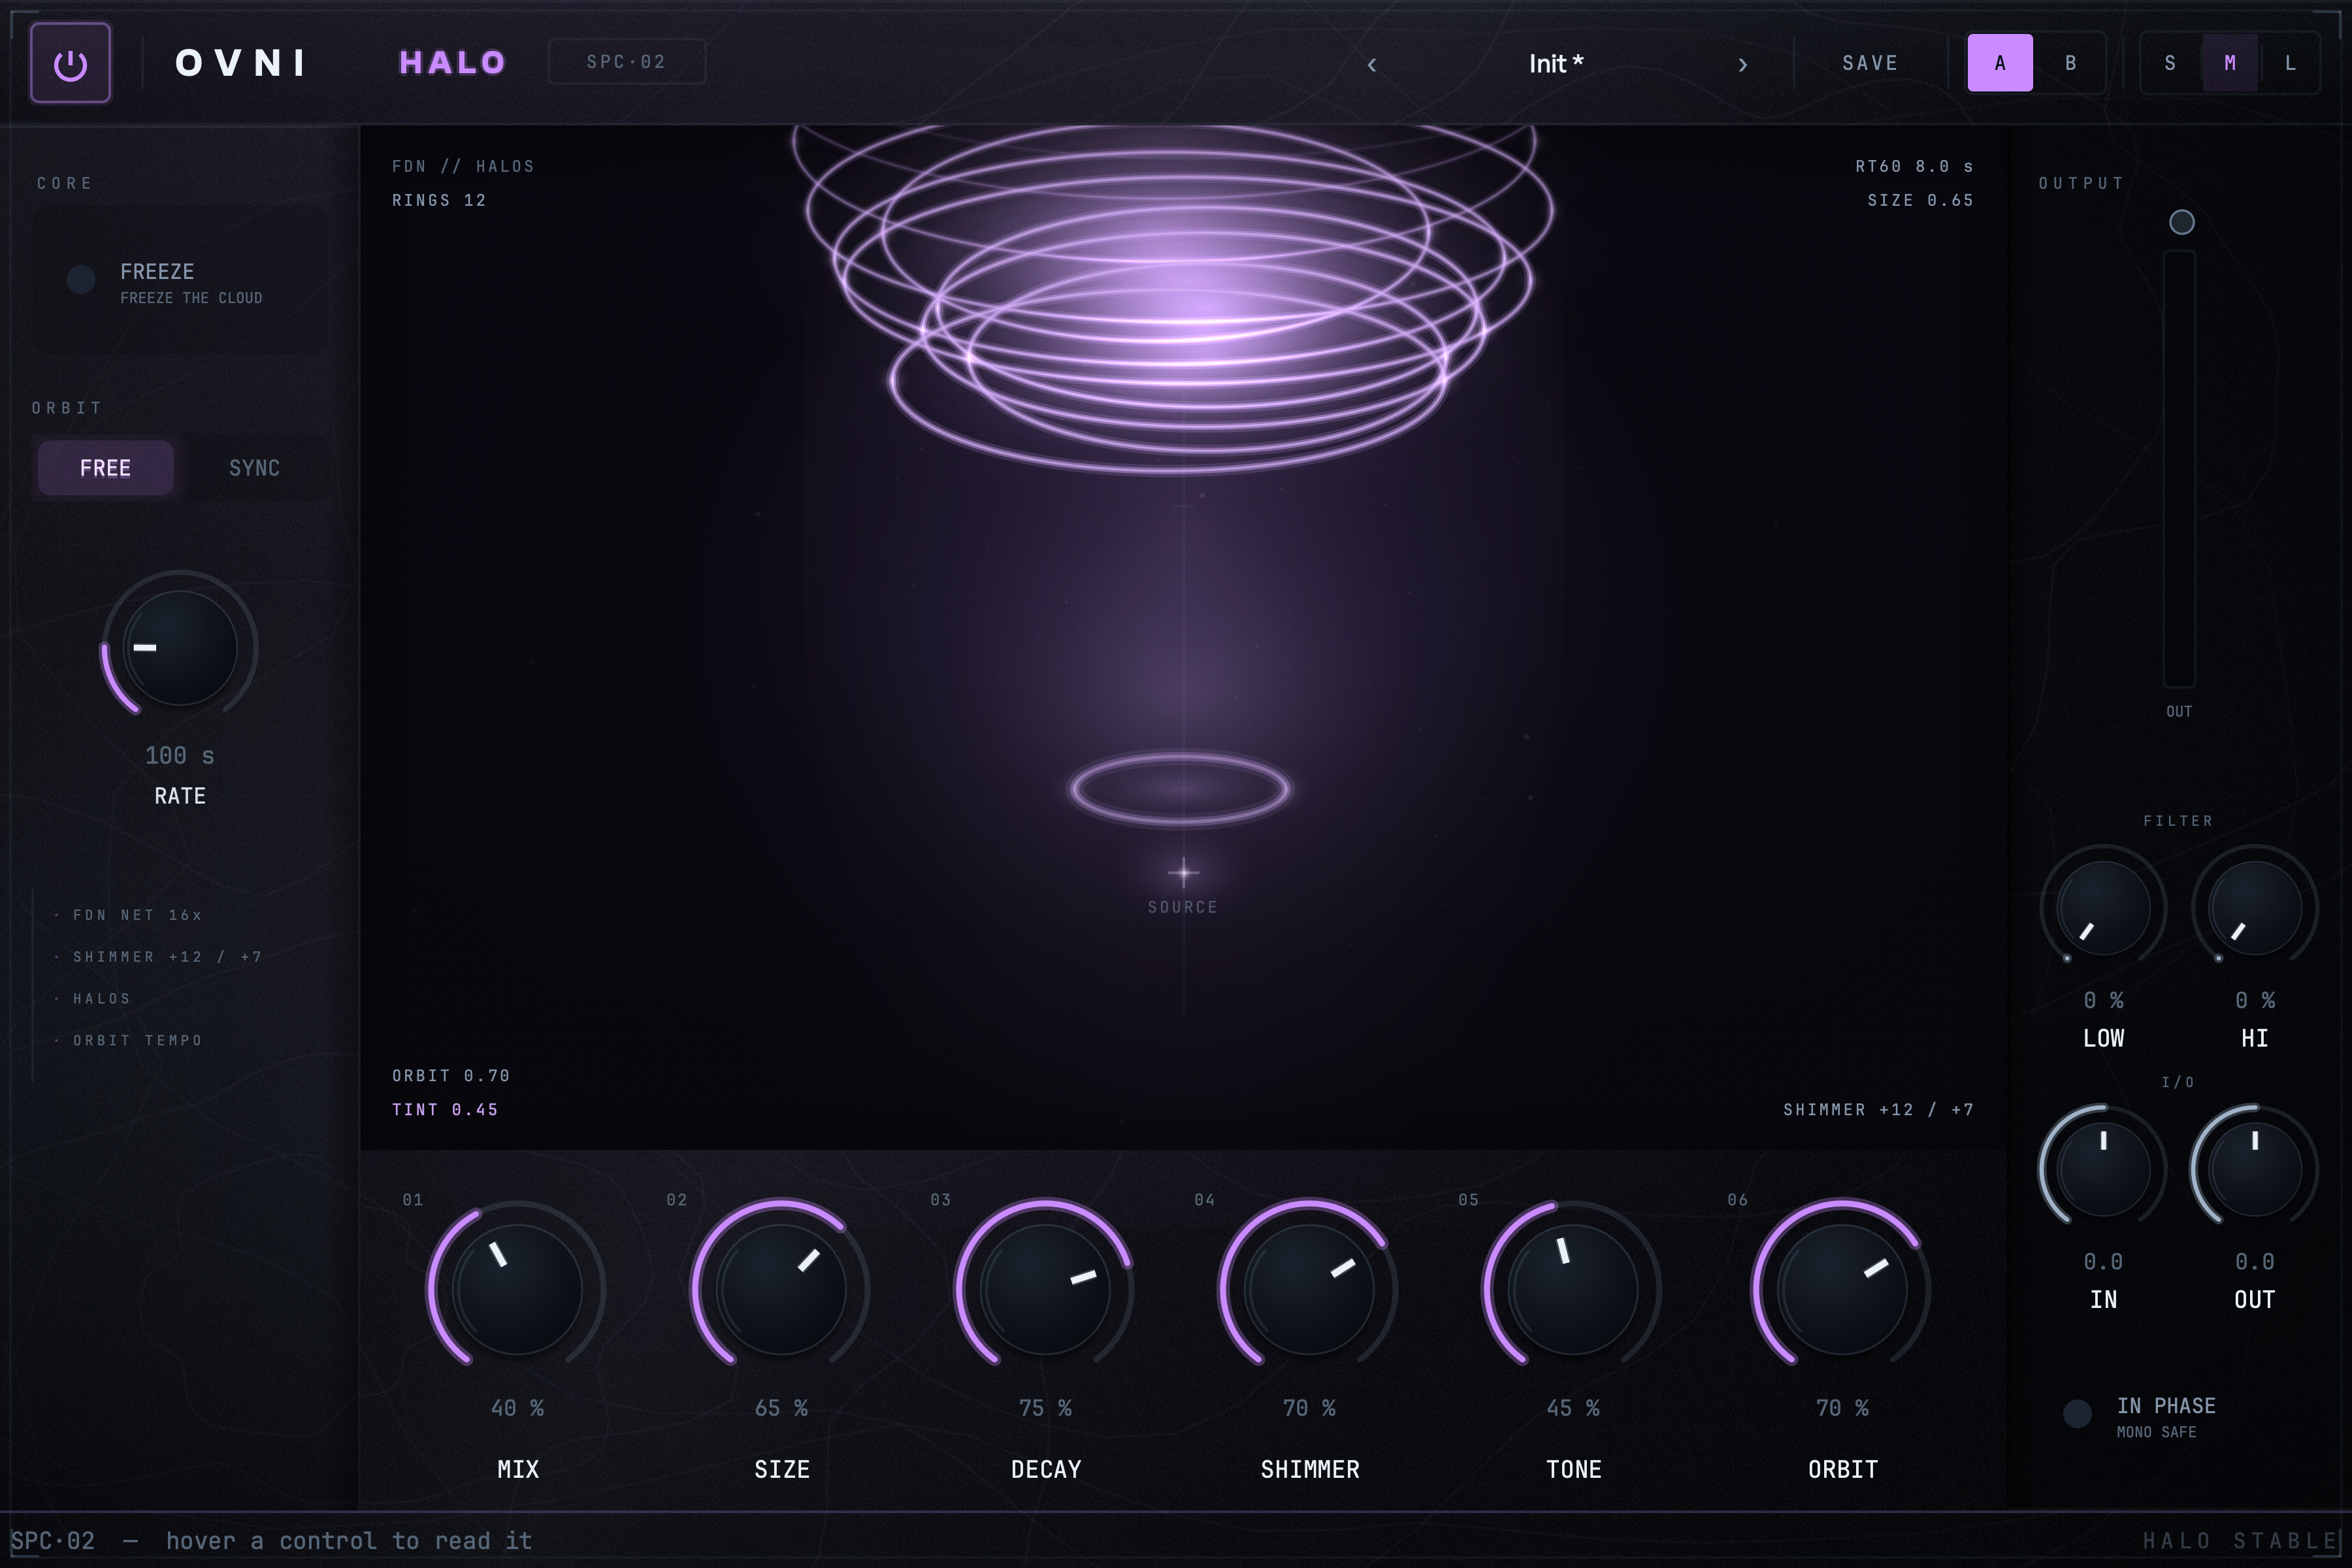Click the FDN NET 16x list item
Screen dimensions: 2352x1568
[x=137, y=915]
